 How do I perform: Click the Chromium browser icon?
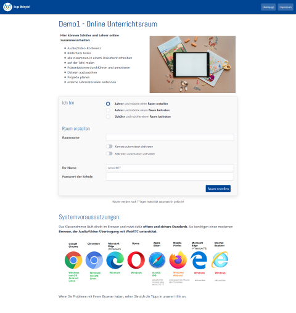point(94,260)
